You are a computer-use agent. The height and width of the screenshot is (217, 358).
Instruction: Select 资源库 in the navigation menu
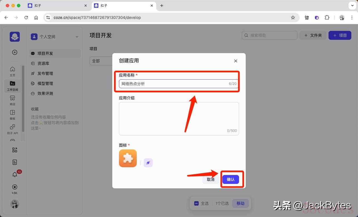43,63
